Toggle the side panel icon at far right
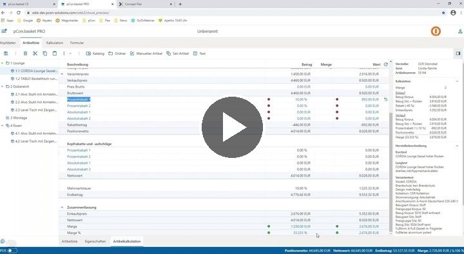The image size is (464, 254). pyautogui.click(x=458, y=54)
